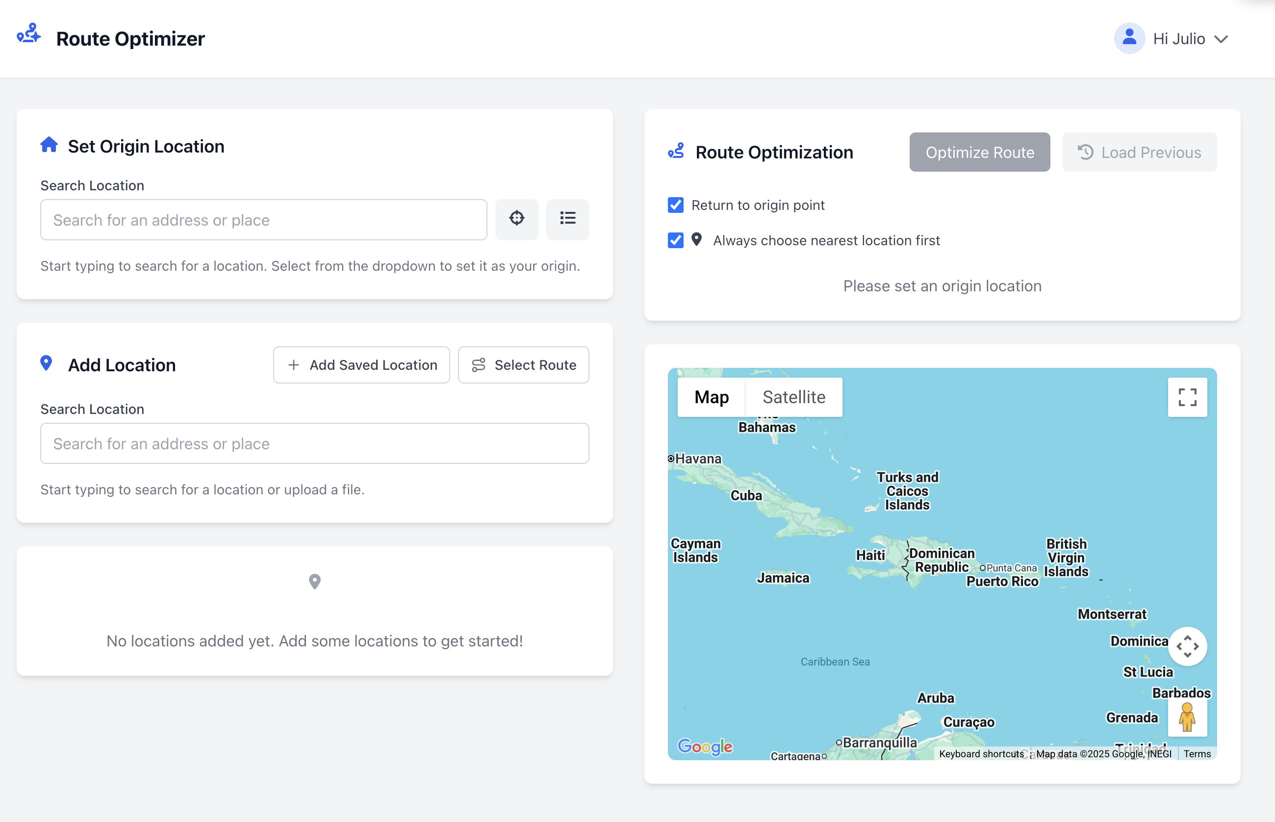
Task: Click the Caribbean Sea label on the map
Action: pos(835,662)
